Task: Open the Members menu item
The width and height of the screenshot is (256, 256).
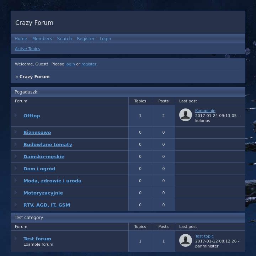Action: pyautogui.click(x=42, y=39)
